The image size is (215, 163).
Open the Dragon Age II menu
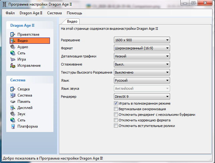pos(31,13)
